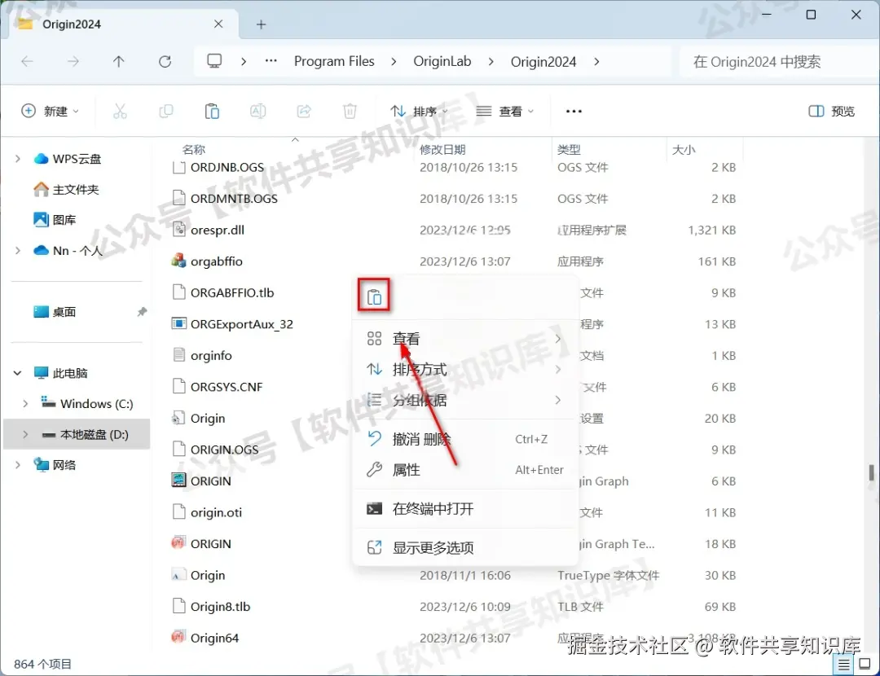Select the ORGSYS.CNF file
This screenshot has width=880, height=676.
coord(227,387)
